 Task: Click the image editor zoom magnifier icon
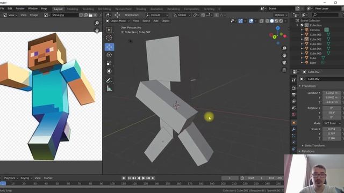click(x=97, y=23)
